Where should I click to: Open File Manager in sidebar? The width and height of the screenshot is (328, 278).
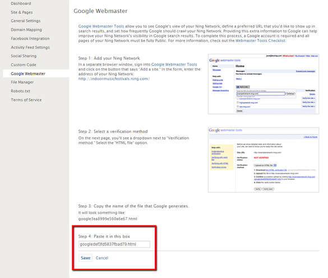click(22, 82)
